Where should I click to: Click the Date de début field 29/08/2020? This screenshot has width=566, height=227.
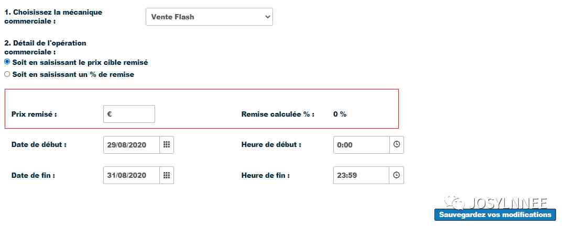pos(132,145)
